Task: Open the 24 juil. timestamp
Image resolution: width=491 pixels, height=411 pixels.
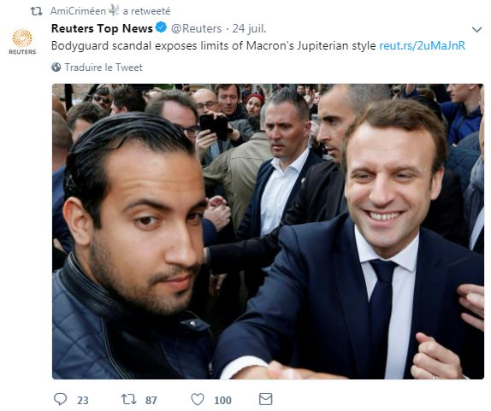Action: [249, 28]
